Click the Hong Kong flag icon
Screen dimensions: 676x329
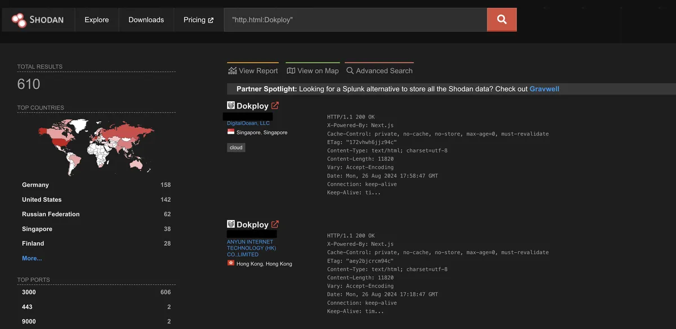pyautogui.click(x=231, y=263)
